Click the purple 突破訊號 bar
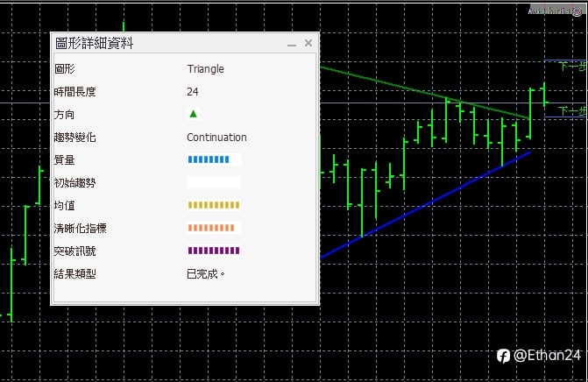The image size is (588, 382). (214, 251)
